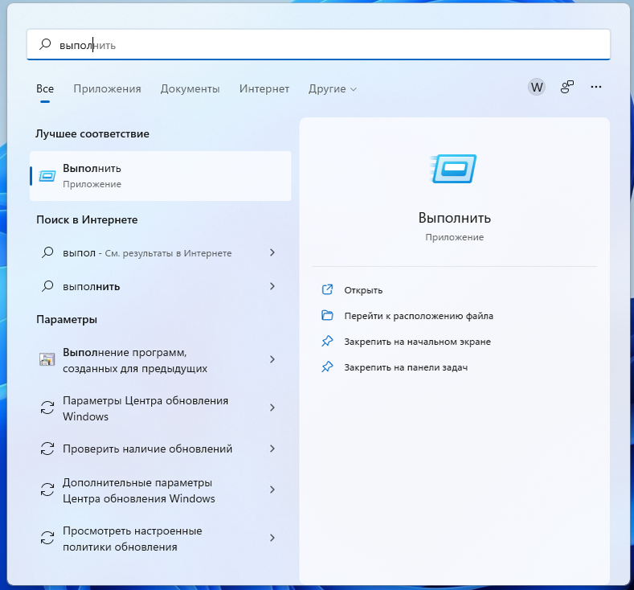Click the refresh icon beside Дополнительные параметры Центра обновления
The image size is (634, 590).
pyautogui.click(x=47, y=490)
